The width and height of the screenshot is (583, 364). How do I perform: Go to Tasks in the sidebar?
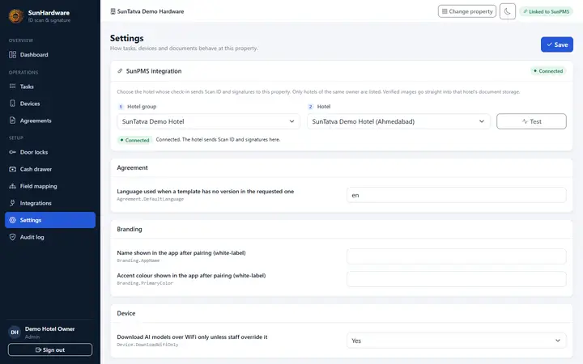point(50,87)
